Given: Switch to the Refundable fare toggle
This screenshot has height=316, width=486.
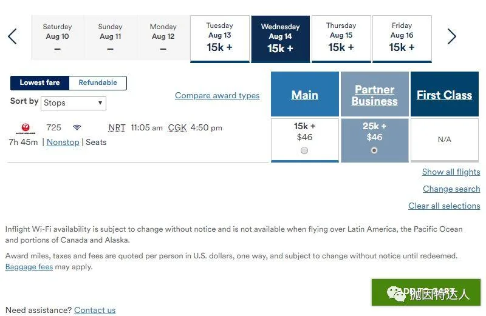Looking at the screenshot, I should click(98, 82).
